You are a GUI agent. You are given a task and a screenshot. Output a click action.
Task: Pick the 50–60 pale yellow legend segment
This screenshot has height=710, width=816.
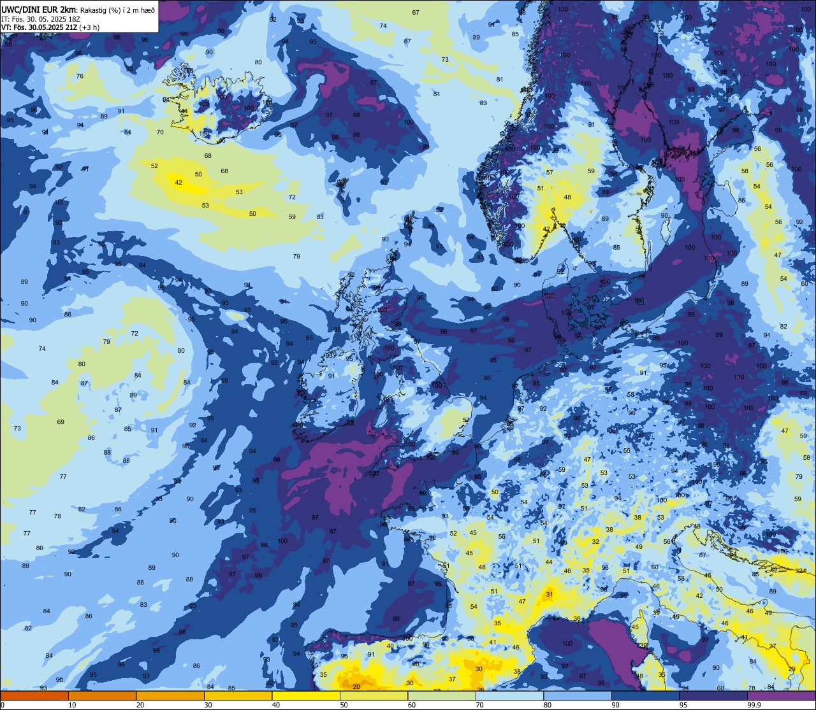(x=374, y=695)
